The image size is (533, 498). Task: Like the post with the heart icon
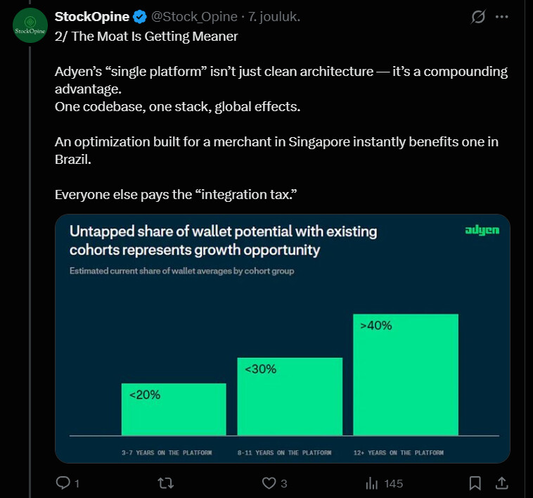point(268,483)
